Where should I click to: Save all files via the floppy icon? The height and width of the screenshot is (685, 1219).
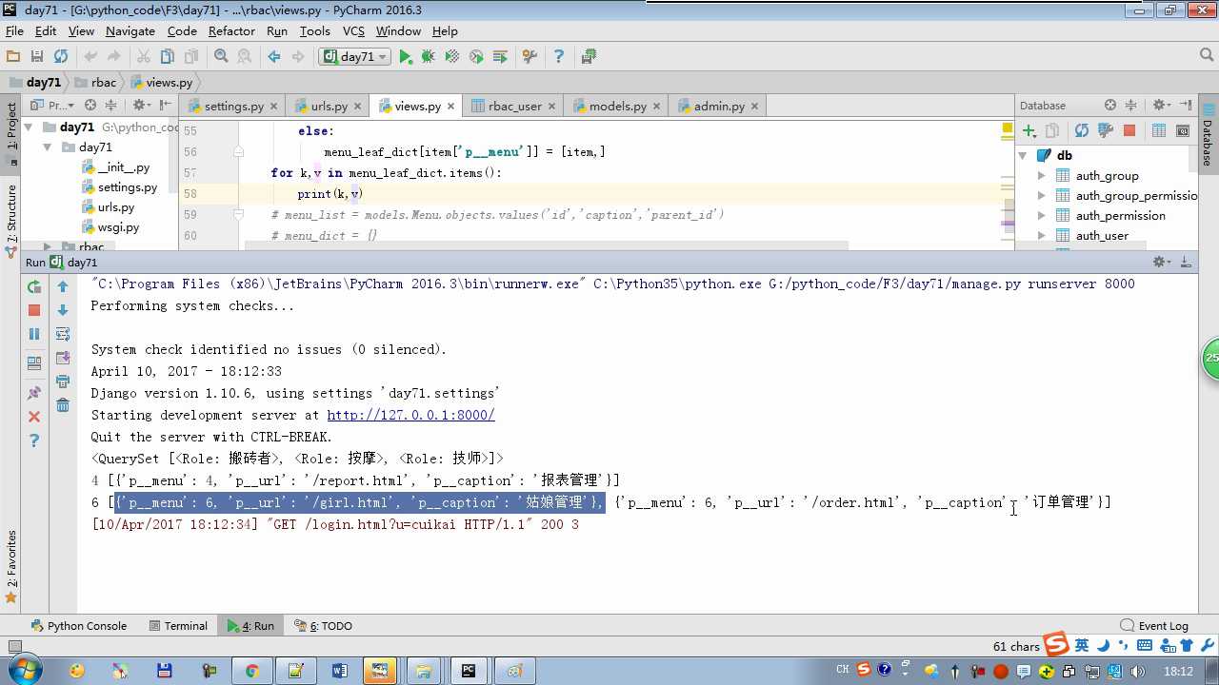(x=37, y=57)
